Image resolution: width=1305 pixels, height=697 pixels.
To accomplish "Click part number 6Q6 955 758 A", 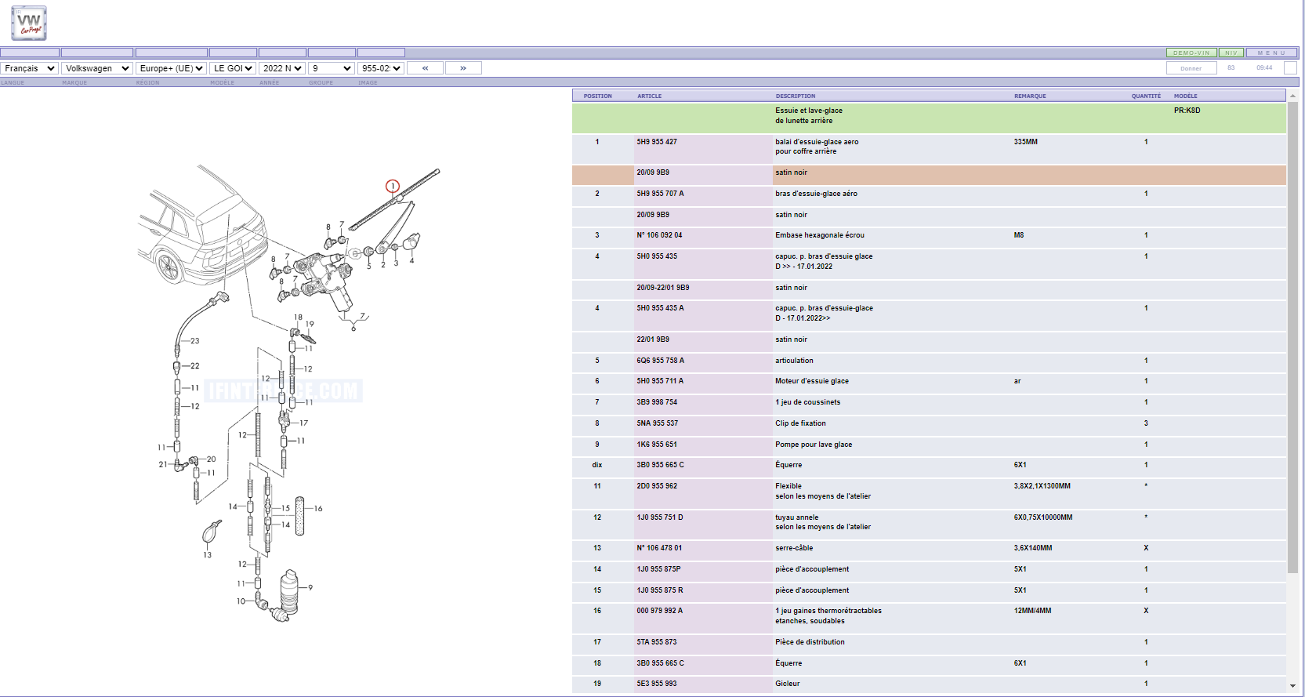I will coord(660,361).
